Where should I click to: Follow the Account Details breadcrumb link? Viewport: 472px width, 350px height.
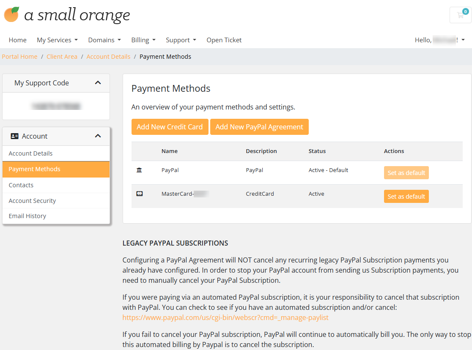tap(108, 57)
